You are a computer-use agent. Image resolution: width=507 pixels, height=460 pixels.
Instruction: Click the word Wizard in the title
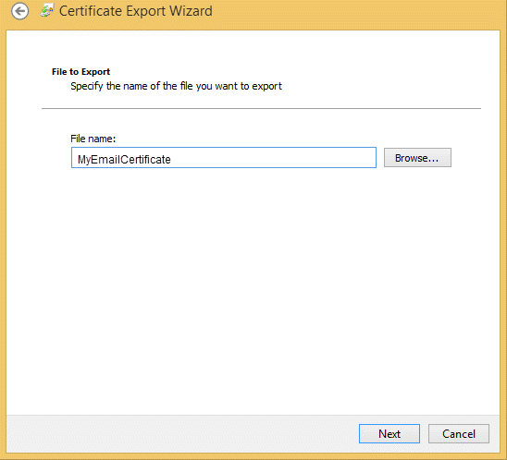(x=191, y=11)
